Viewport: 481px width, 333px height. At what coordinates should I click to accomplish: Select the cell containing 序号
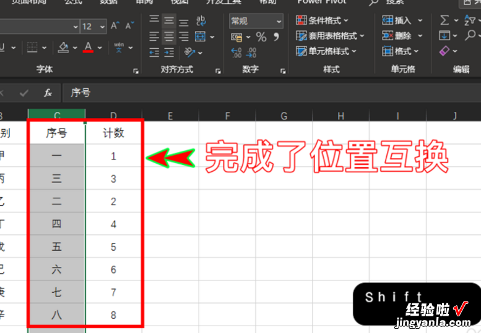(x=56, y=133)
